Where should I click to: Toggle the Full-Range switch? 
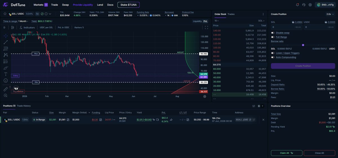click(273, 37)
